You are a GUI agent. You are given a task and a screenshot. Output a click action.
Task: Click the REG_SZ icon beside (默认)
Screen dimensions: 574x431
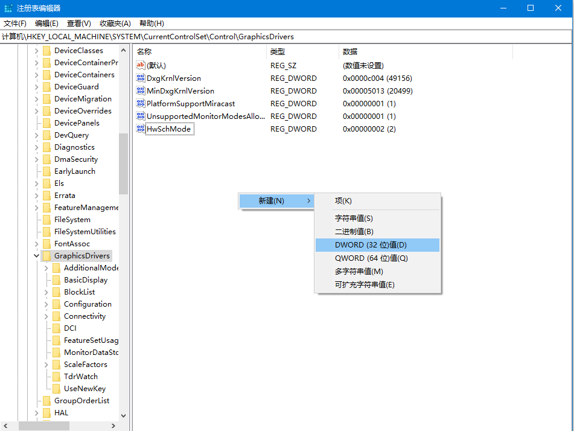click(141, 65)
